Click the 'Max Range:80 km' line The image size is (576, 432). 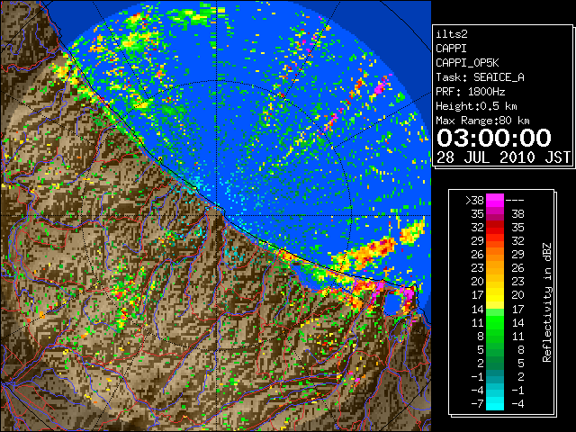[482, 121]
